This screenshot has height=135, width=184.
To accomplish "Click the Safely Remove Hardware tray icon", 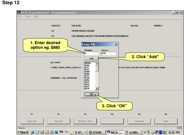I will click(x=153, y=133).
